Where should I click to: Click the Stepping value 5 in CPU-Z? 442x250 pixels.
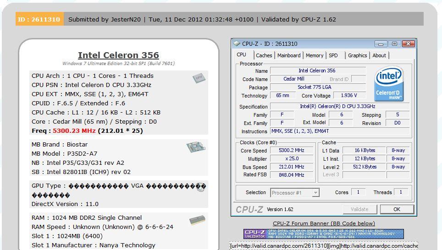tap(397, 114)
